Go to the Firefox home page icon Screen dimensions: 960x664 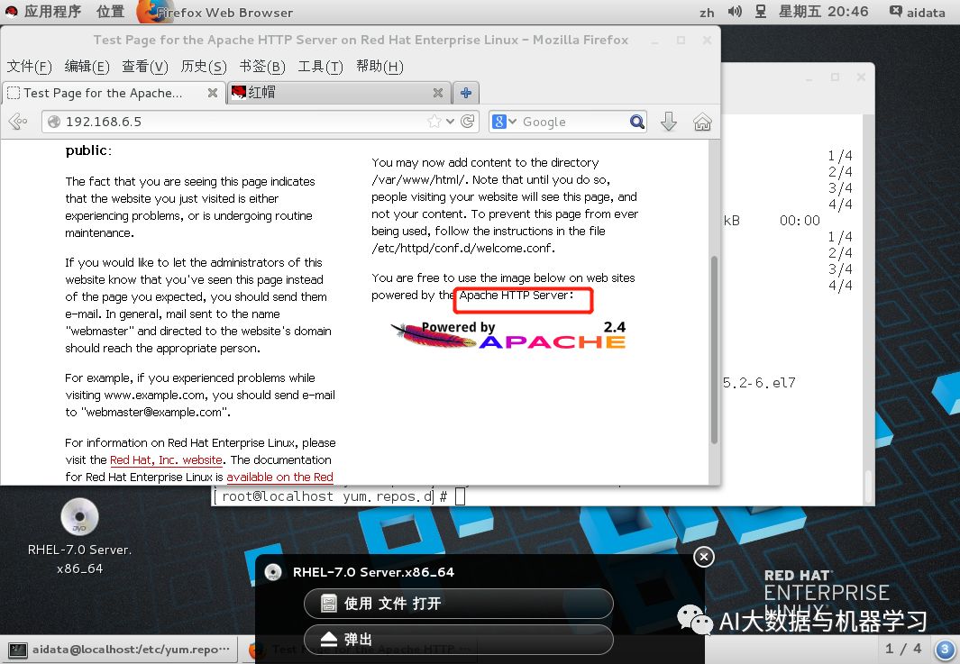point(702,122)
